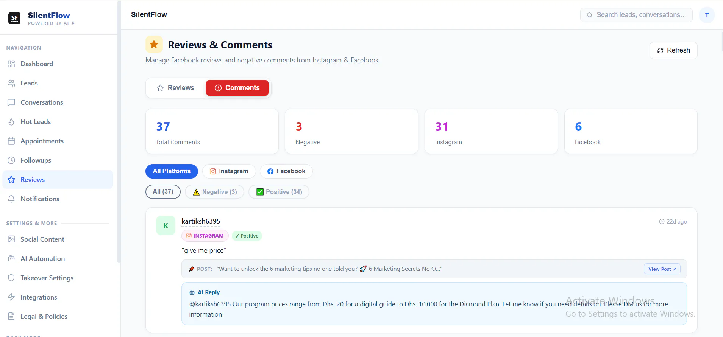Switch to the Reviews tab
This screenshot has height=337, width=723.
pos(175,88)
